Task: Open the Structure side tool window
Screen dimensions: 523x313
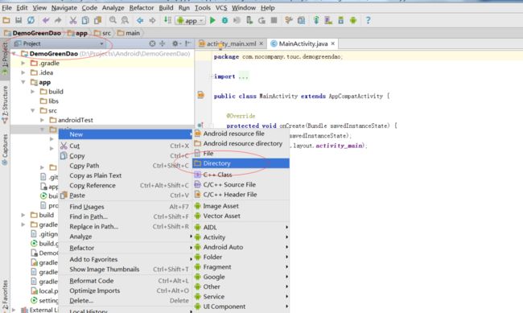Action: [x=5, y=105]
